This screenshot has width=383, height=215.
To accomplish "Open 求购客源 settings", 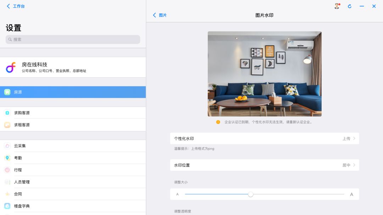I will [x=73, y=113].
